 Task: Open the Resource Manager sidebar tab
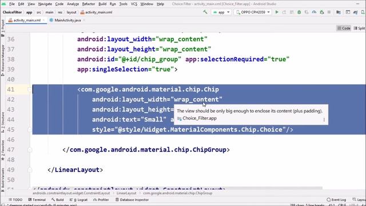(x=3, y=60)
